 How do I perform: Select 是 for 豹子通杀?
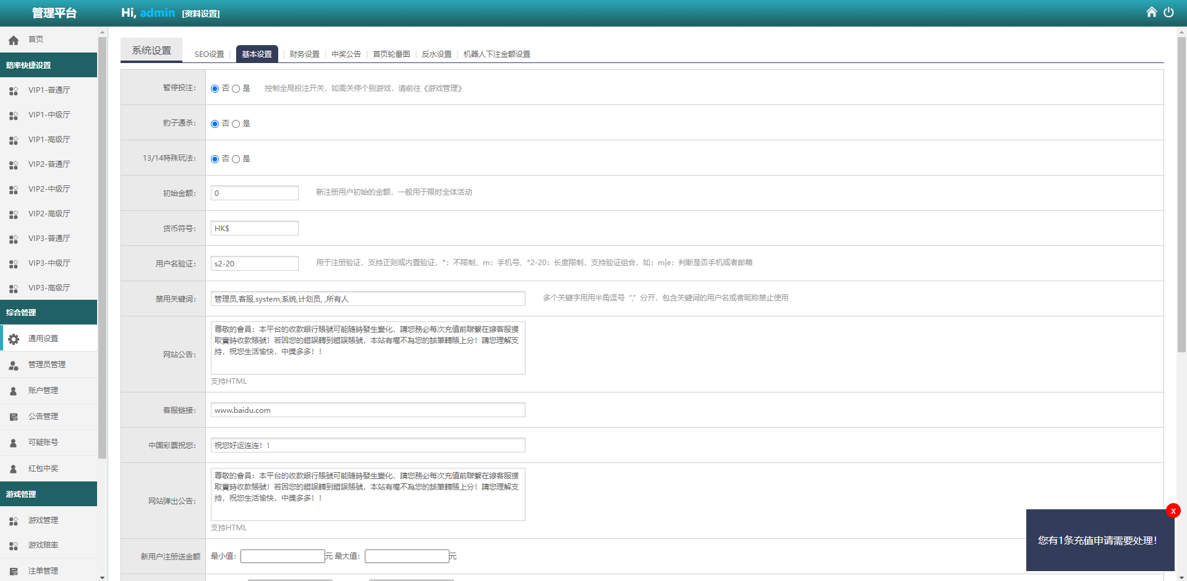pos(236,124)
